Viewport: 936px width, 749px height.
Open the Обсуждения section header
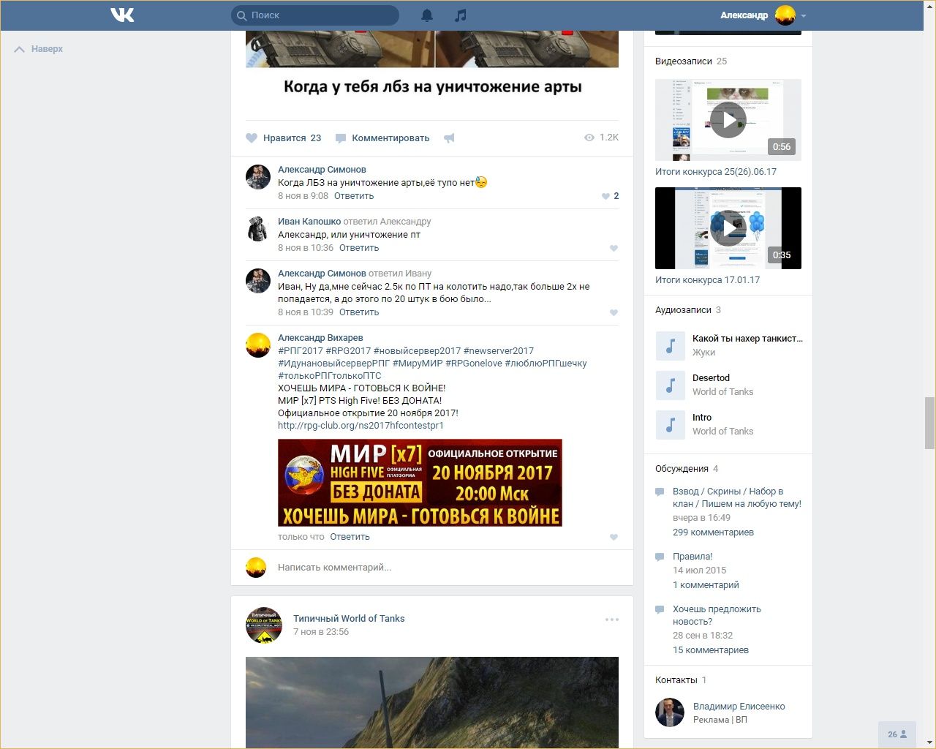coord(687,469)
